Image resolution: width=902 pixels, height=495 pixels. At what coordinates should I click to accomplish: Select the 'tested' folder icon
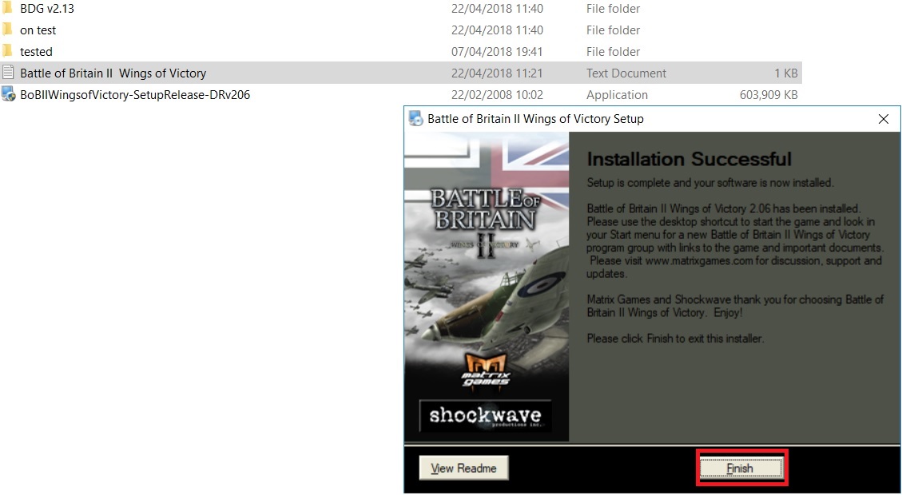[x=7, y=50]
